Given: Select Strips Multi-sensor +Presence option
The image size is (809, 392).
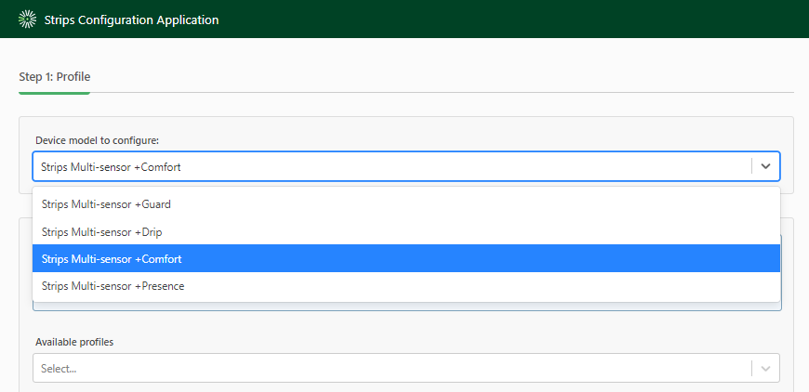Looking at the screenshot, I should click(x=406, y=286).
